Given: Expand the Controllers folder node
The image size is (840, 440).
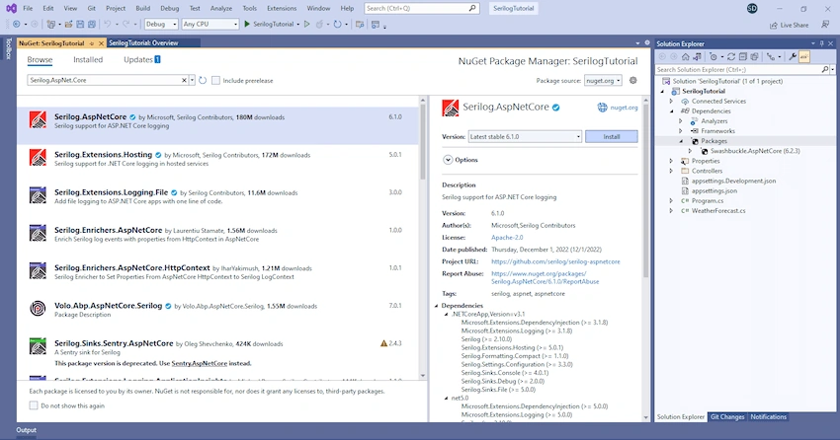Looking at the screenshot, I should click(x=671, y=171).
